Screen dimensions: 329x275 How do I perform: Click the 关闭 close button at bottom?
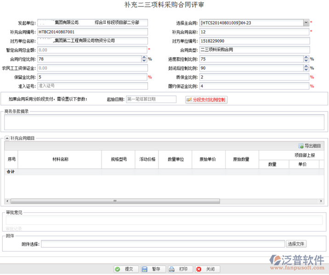pyautogui.click(x=206, y=269)
